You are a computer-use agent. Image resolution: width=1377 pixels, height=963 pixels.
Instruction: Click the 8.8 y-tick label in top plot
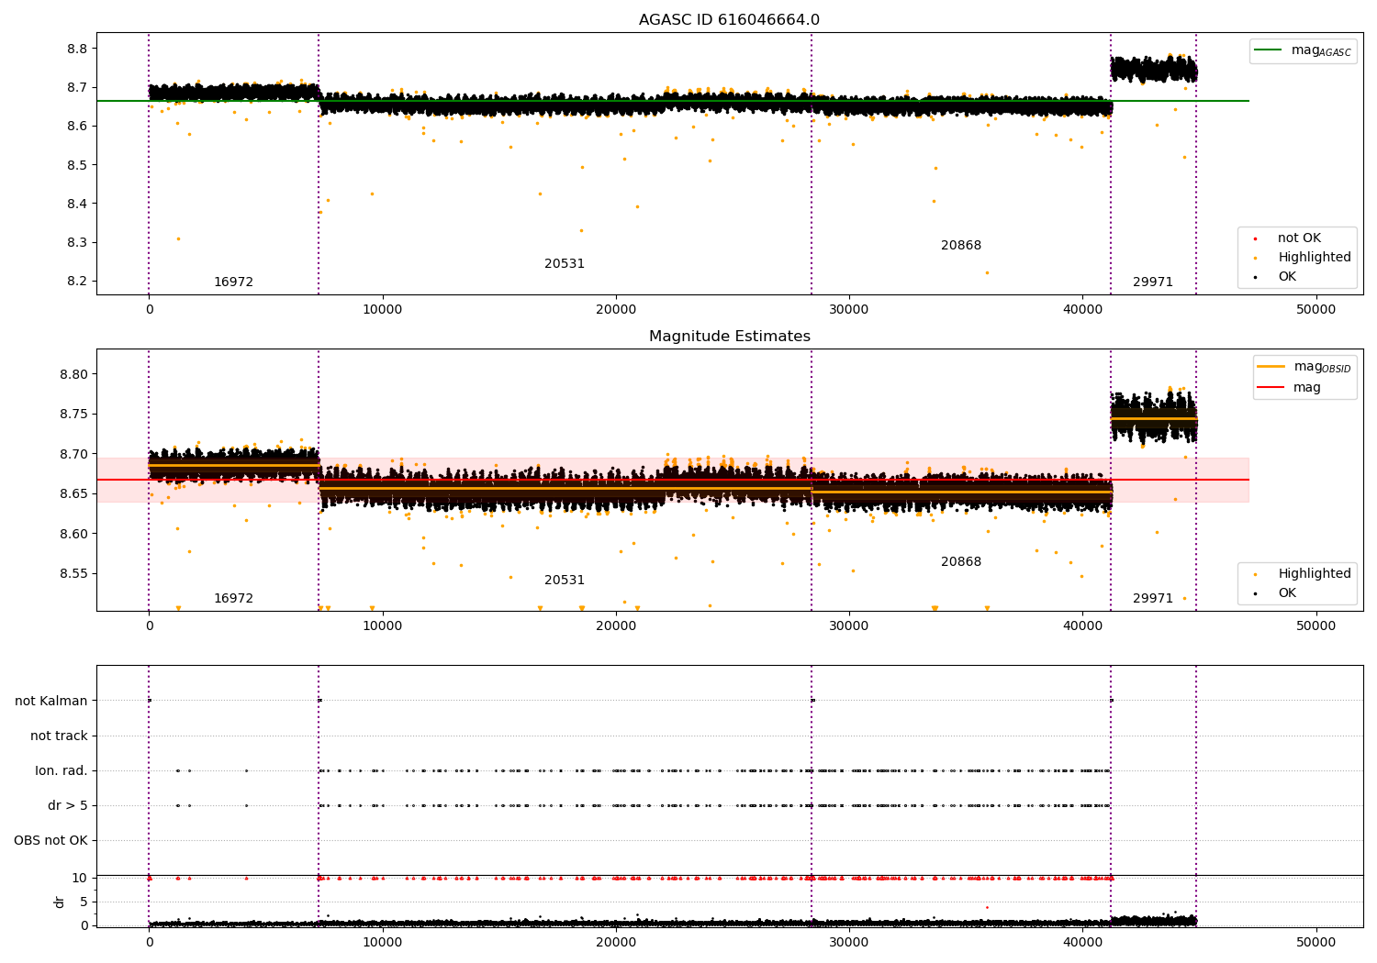coord(78,49)
